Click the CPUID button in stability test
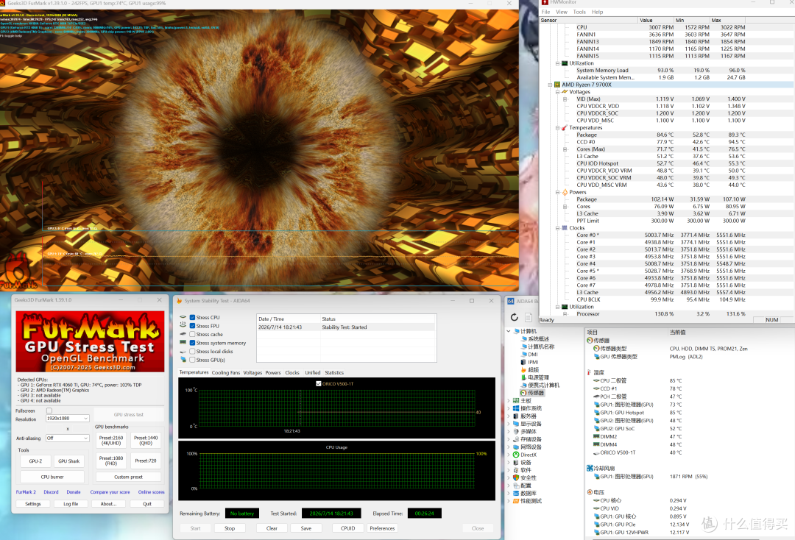The image size is (795, 540). pos(347,528)
